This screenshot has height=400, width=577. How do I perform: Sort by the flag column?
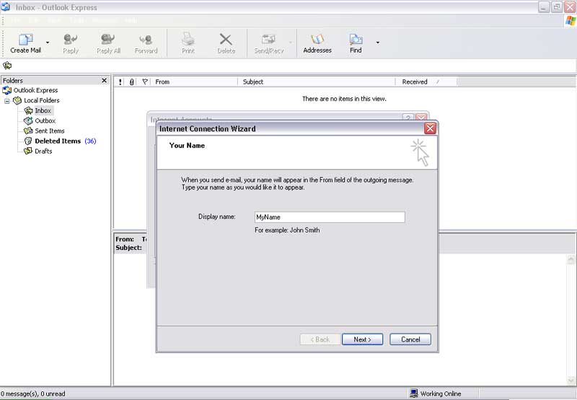[145, 82]
